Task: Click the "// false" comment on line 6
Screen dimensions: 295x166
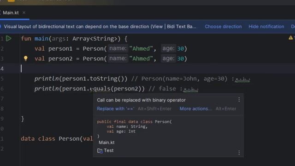Action: pyautogui.click(x=162, y=89)
